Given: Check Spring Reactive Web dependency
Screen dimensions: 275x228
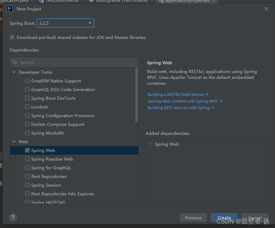Looking at the screenshot, I should pos(27,159).
